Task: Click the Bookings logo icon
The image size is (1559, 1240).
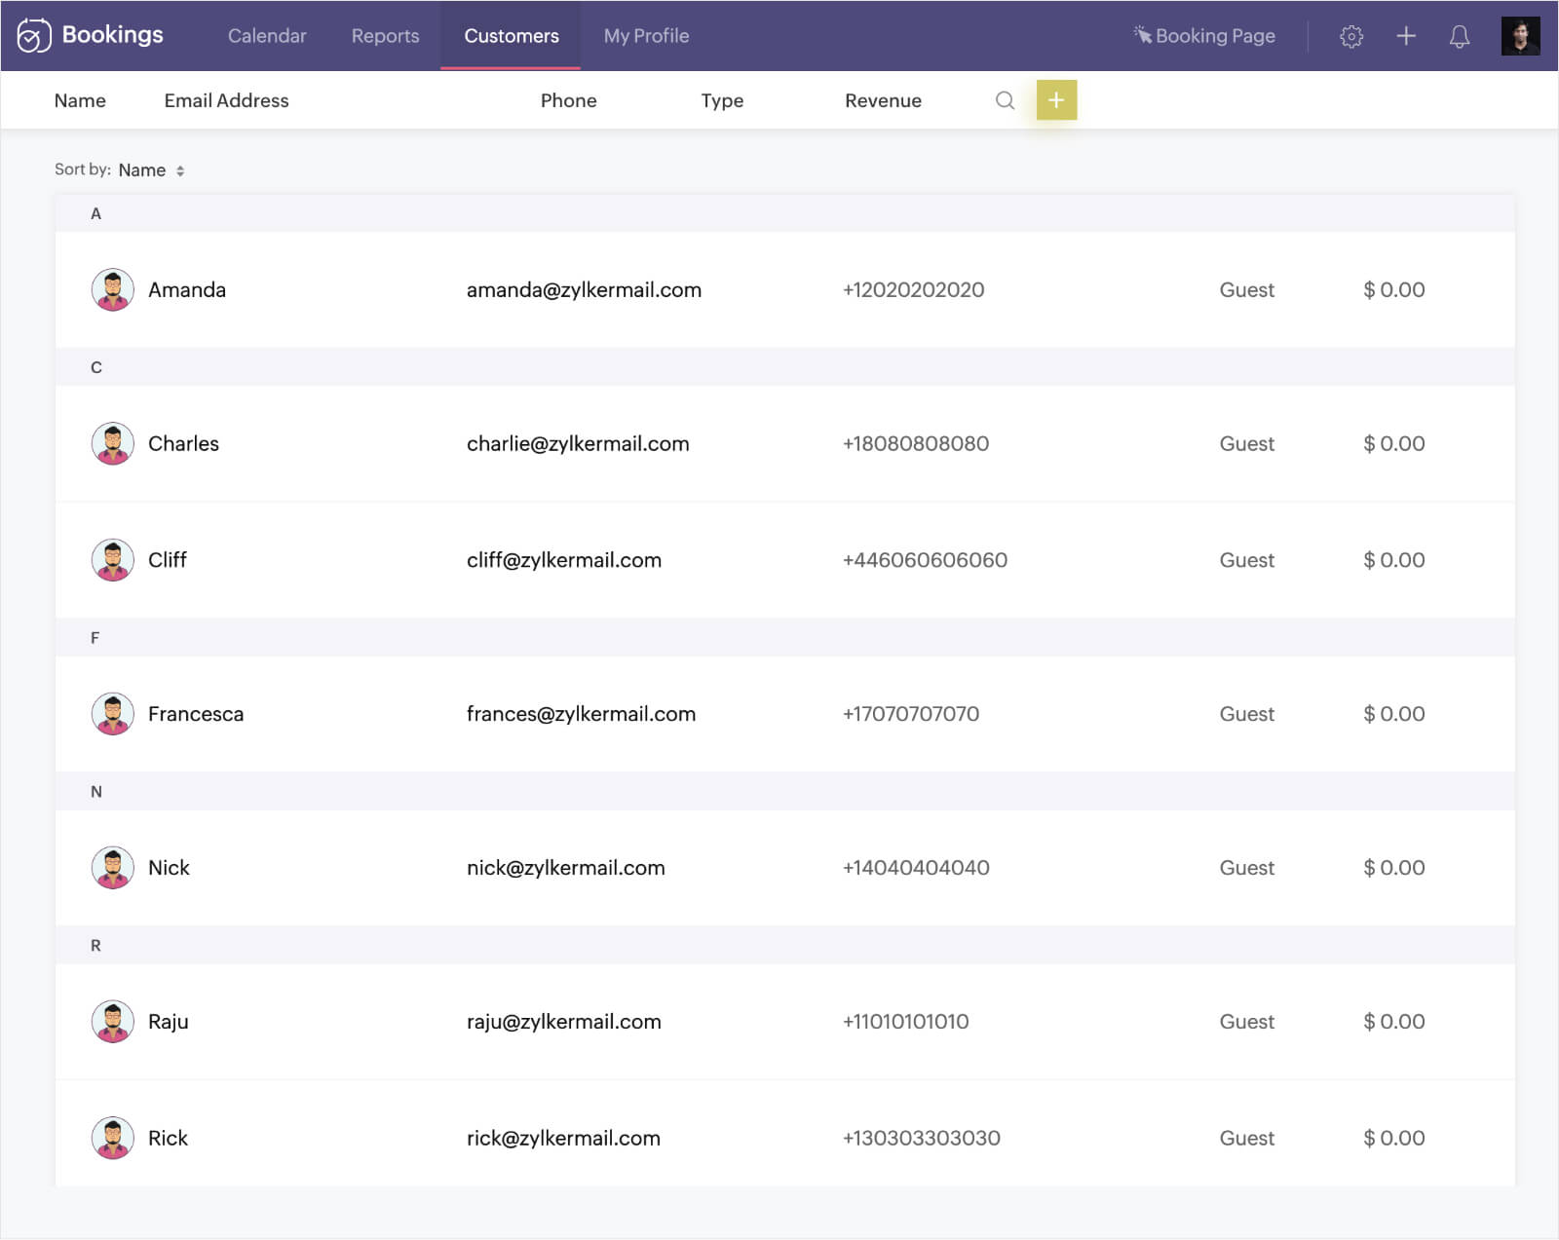Action: (33, 36)
